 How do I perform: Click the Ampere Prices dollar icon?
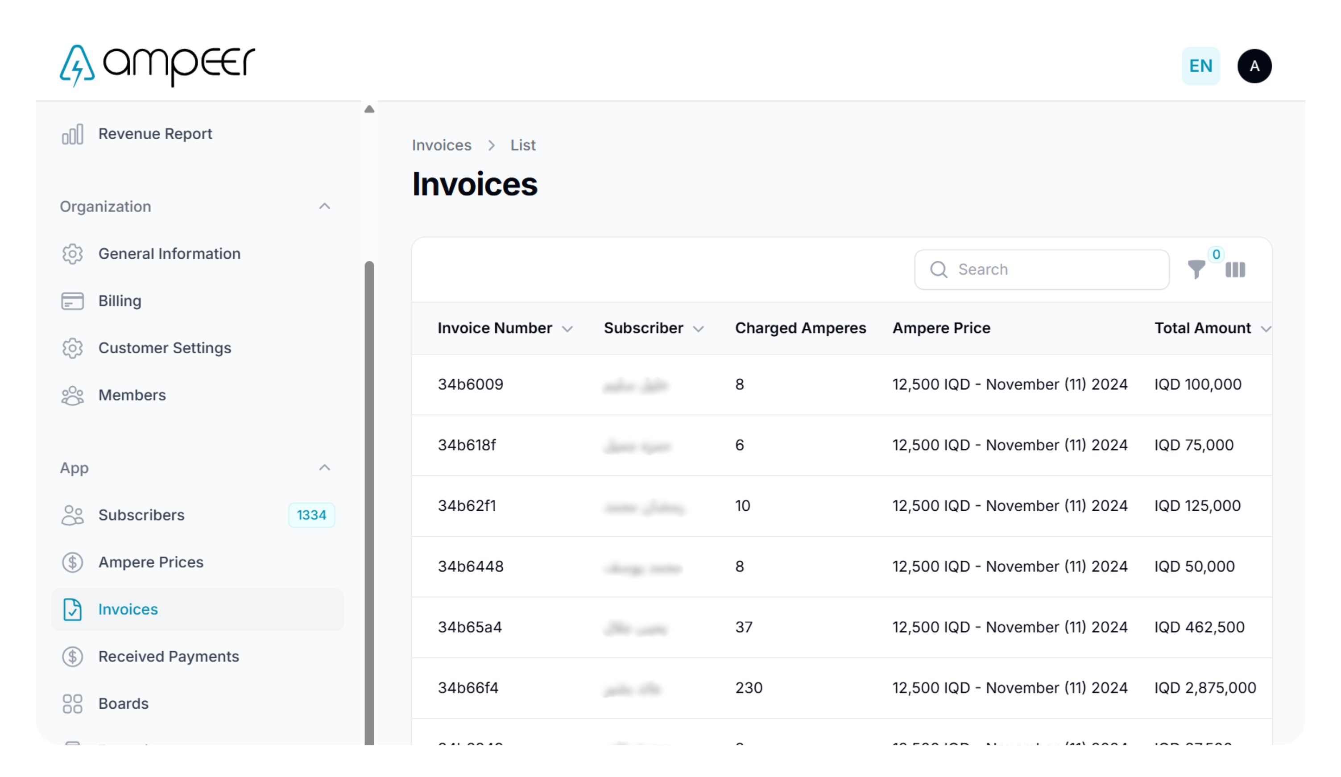coord(72,562)
